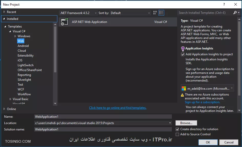Open the m_adeli@live.com account dropdown
This screenshot has height=147, width=242.
[207, 88]
